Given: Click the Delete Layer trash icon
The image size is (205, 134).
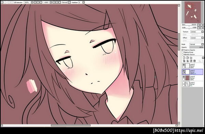Looking at the screenshot, I should [x=194, y=61].
